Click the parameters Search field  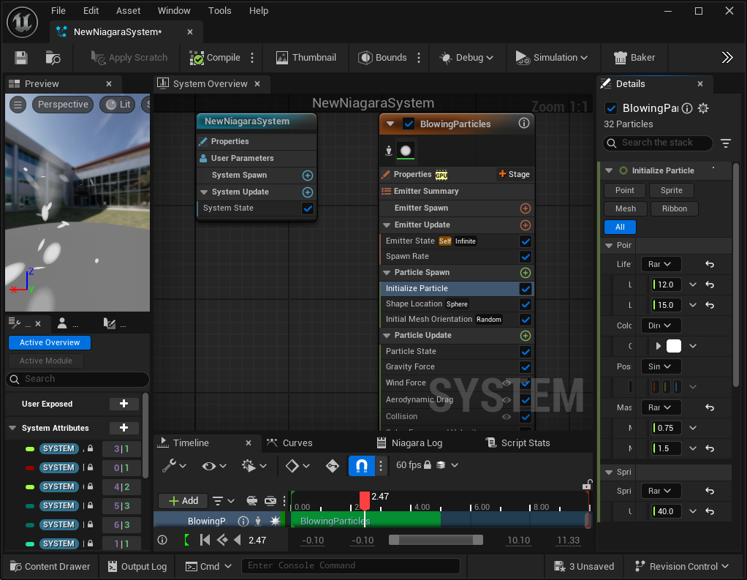(77, 379)
